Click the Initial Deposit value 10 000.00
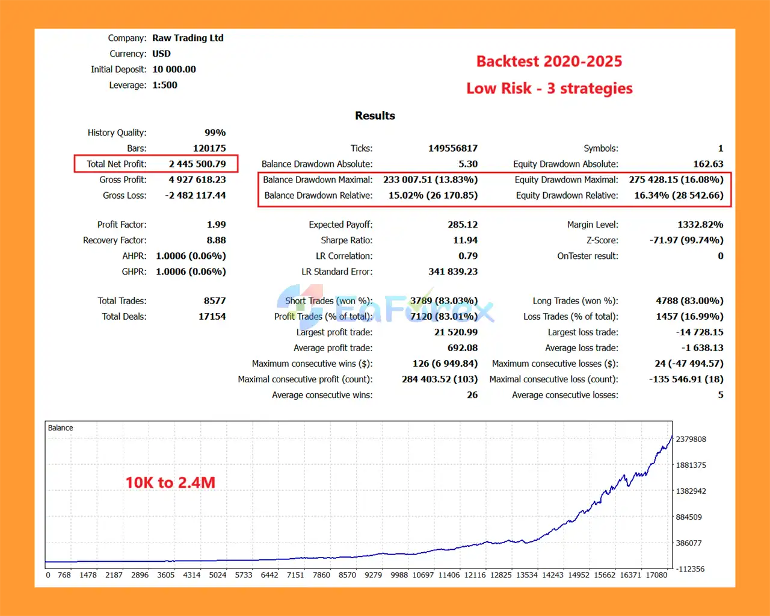 click(x=174, y=69)
